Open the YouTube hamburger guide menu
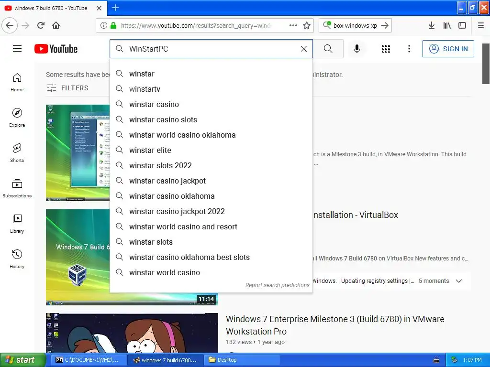The height and width of the screenshot is (367, 490). pos(17,49)
